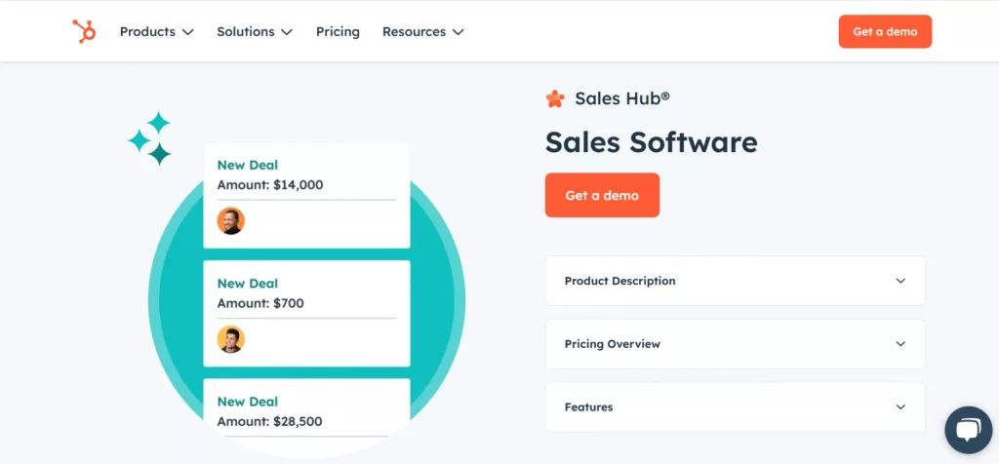Click the Amount: $14,000 text
The image size is (999, 464).
click(270, 185)
